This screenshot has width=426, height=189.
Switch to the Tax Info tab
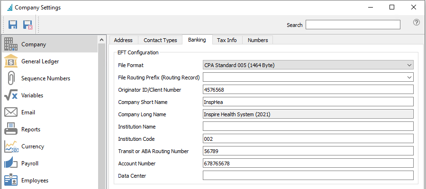(227, 40)
